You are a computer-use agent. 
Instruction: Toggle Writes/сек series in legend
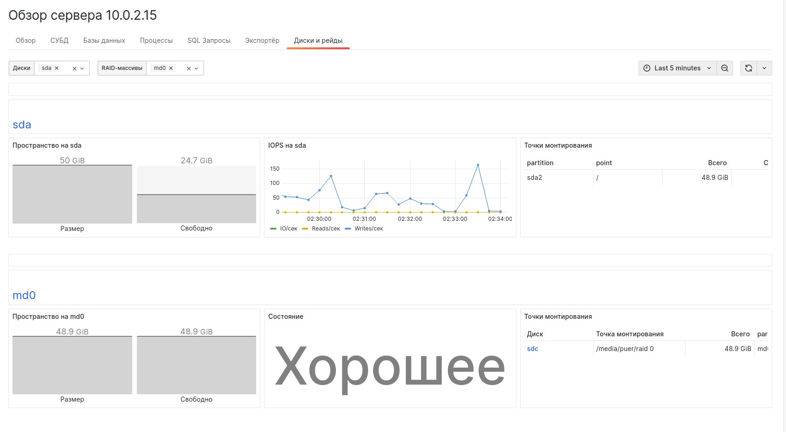(x=364, y=229)
